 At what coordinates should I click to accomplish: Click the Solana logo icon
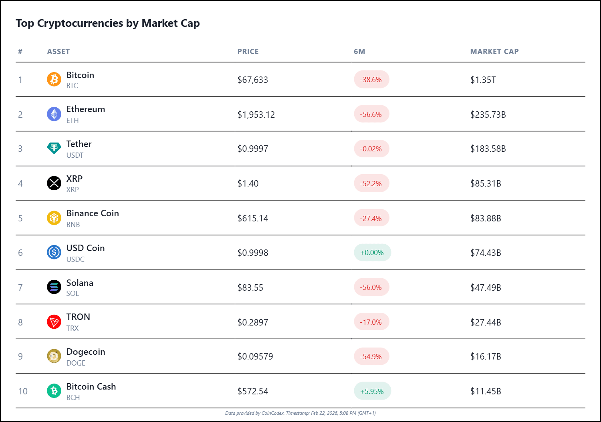click(54, 287)
